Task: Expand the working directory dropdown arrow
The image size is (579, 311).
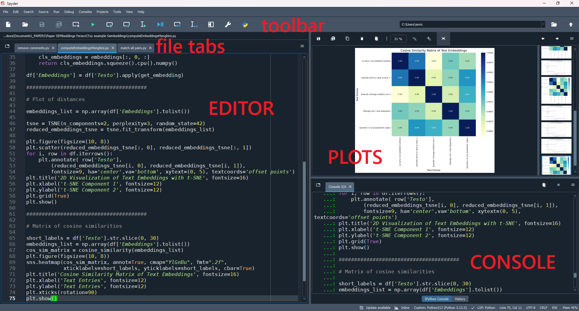Action: click(543, 24)
